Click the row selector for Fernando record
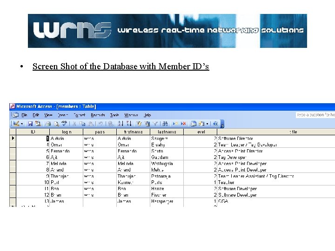The width and height of the screenshot is (335, 251). [13, 151]
